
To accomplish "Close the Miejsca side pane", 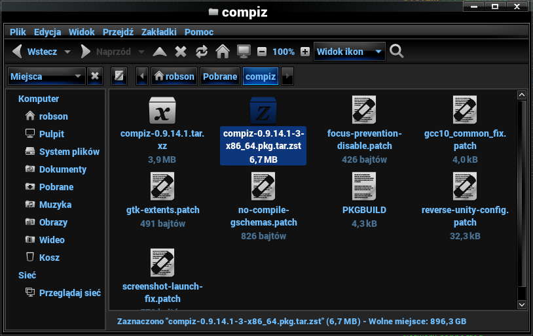I will pyautogui.click(x=95, y=76).
